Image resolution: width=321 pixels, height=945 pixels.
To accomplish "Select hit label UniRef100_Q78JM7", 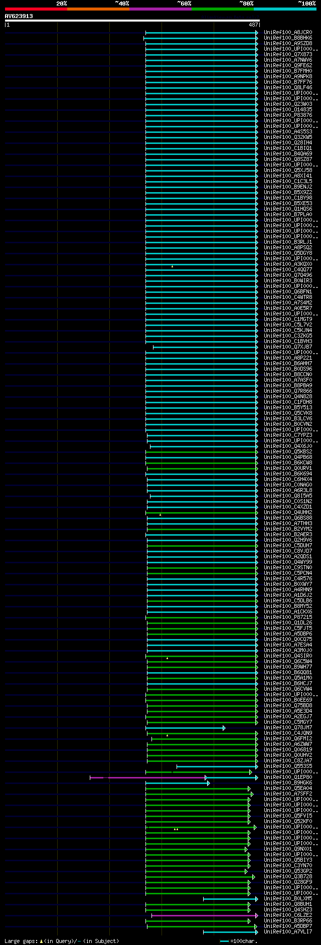I will point(288,728).
